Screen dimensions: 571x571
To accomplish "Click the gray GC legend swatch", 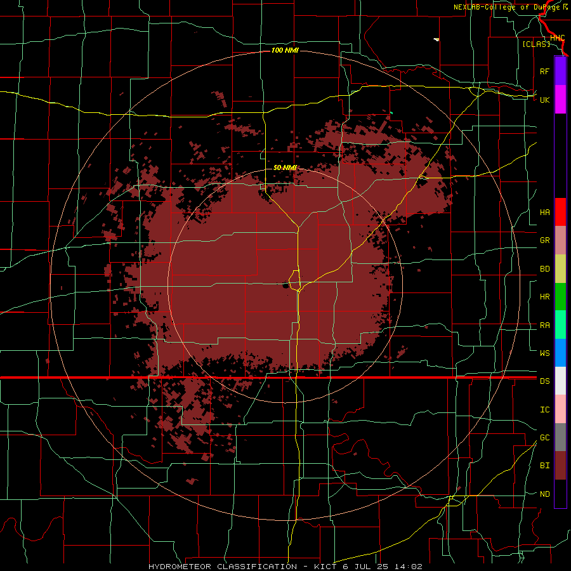I will [560, 437].
